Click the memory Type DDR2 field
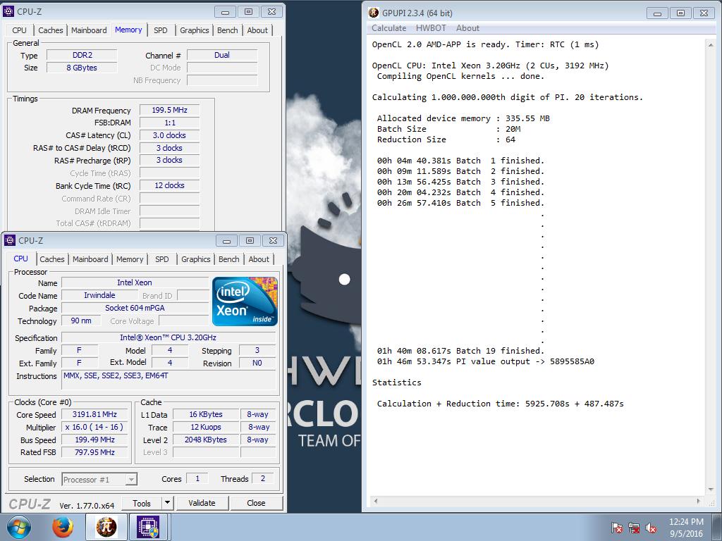Image resolution: width=722 pixels, height=541 pixels. tap(82, 55)
